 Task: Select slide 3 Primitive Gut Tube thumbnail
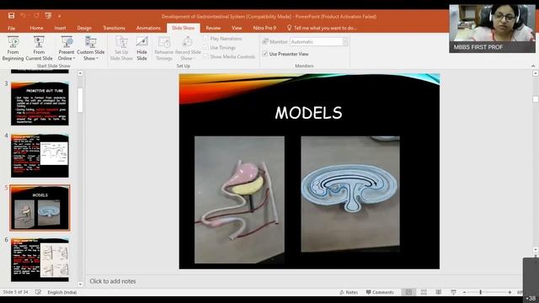(x=40, y=104)
